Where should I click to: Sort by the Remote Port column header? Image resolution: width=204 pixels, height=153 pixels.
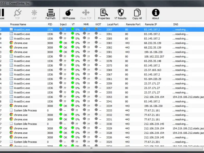coord(133,24)
